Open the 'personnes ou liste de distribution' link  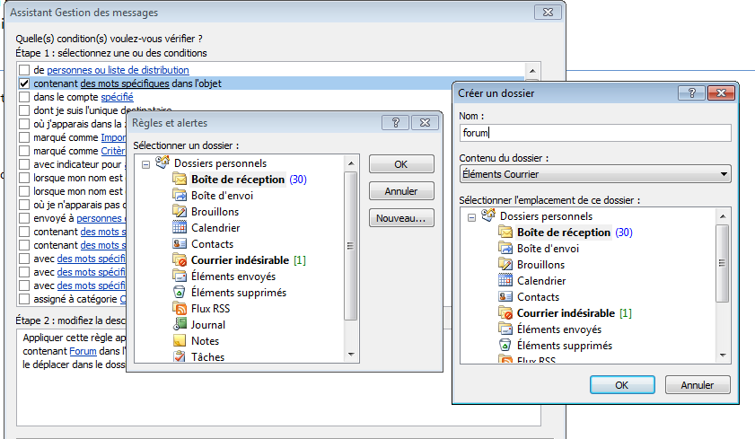pyautogui.click(x=118, y=70)
